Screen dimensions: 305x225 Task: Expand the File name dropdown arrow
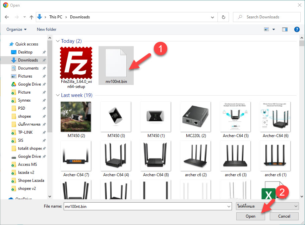[229, 206]
